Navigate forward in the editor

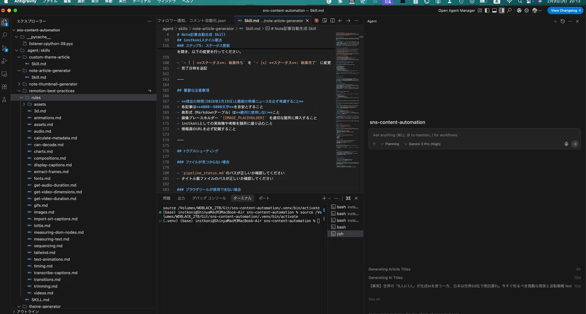pyautogui.click(x=348, y=21)
